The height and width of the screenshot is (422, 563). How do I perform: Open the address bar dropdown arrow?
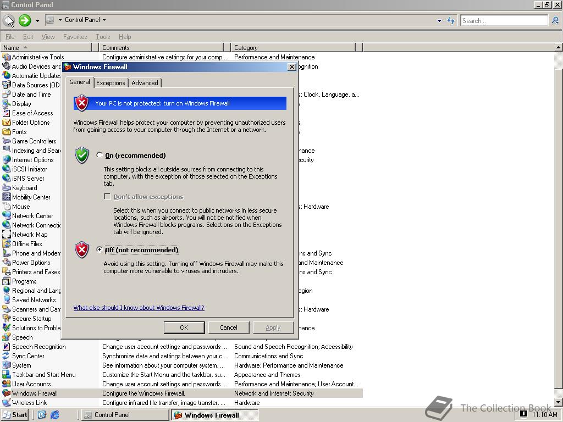439,20
